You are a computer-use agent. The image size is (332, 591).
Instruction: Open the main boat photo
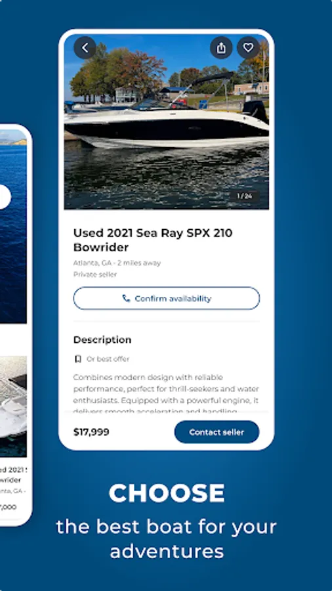click(x=167, y=121)
